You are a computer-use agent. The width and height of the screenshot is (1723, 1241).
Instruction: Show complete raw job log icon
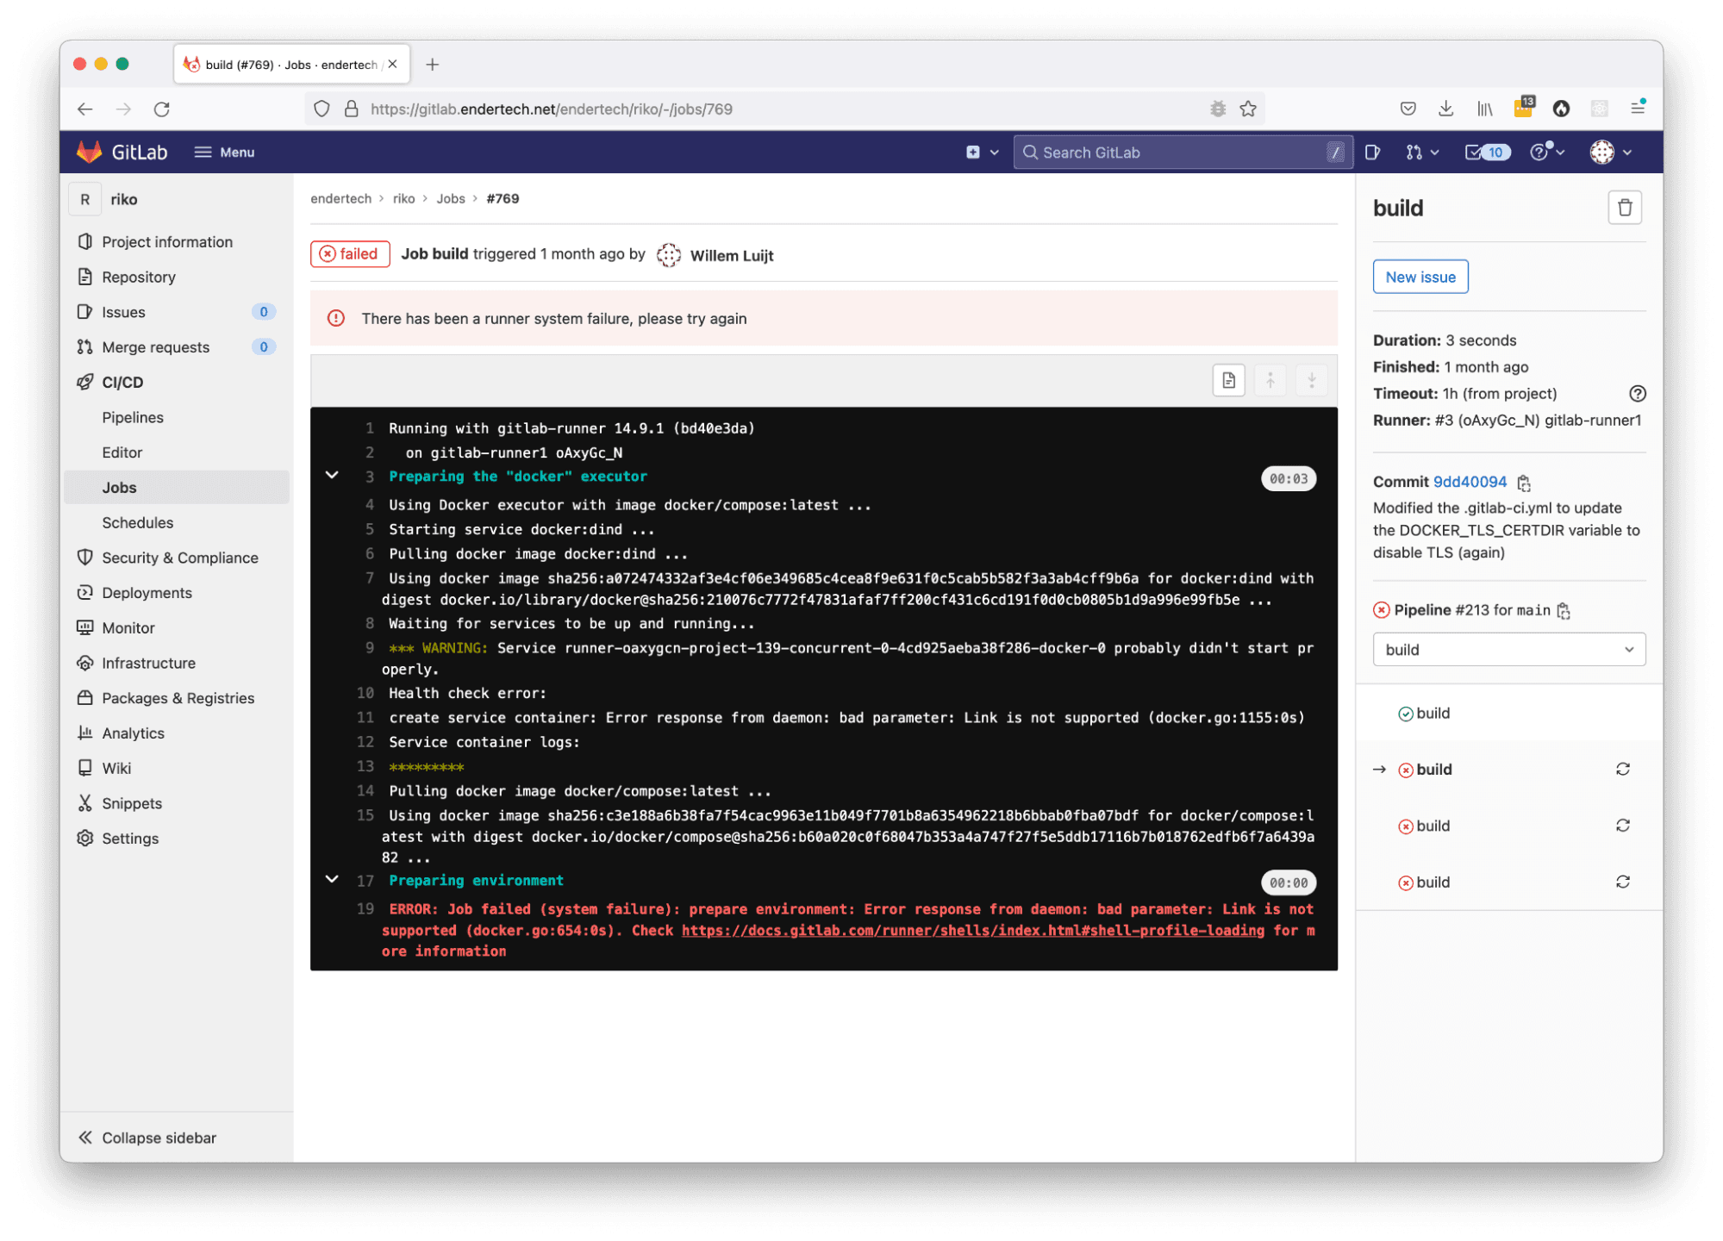[1228, 380]
